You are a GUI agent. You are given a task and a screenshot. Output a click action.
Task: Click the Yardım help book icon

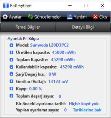(x=70, y=17)
